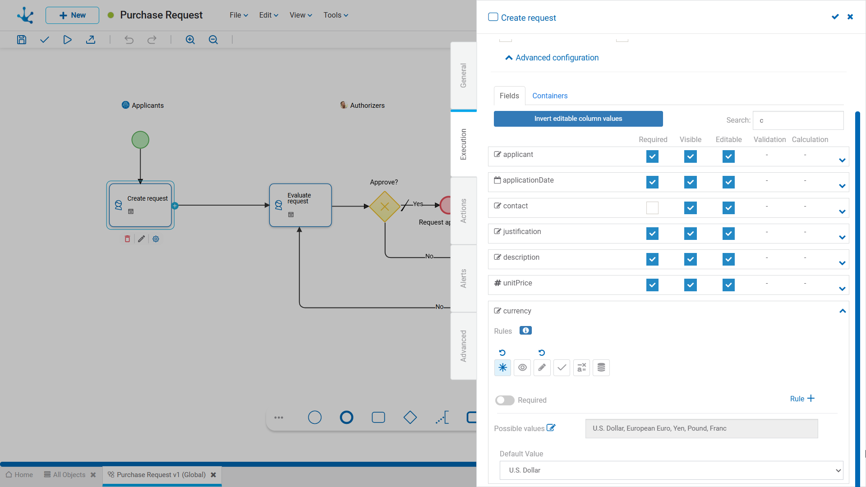Open the Default Value dropdown
Screen dimensions: 866x487
(671, 470)
